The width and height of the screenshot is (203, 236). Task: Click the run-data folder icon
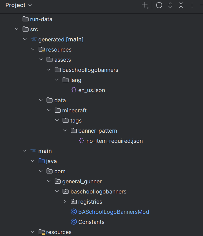tap(26, 19)
